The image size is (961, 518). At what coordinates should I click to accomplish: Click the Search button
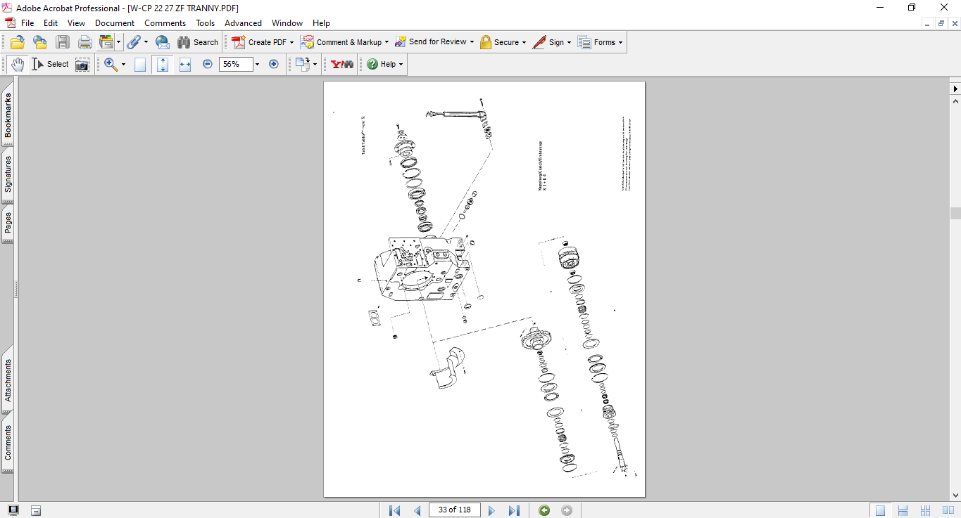198,42
